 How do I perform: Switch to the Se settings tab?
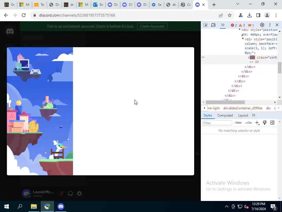[x=157, y=5]
